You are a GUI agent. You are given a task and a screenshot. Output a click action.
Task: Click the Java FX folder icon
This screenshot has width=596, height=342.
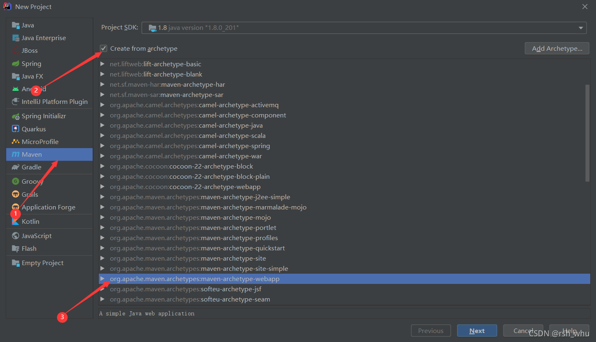click(16, 76)
